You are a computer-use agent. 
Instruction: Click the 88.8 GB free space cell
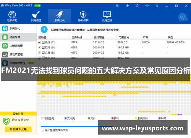coord(122,42)
